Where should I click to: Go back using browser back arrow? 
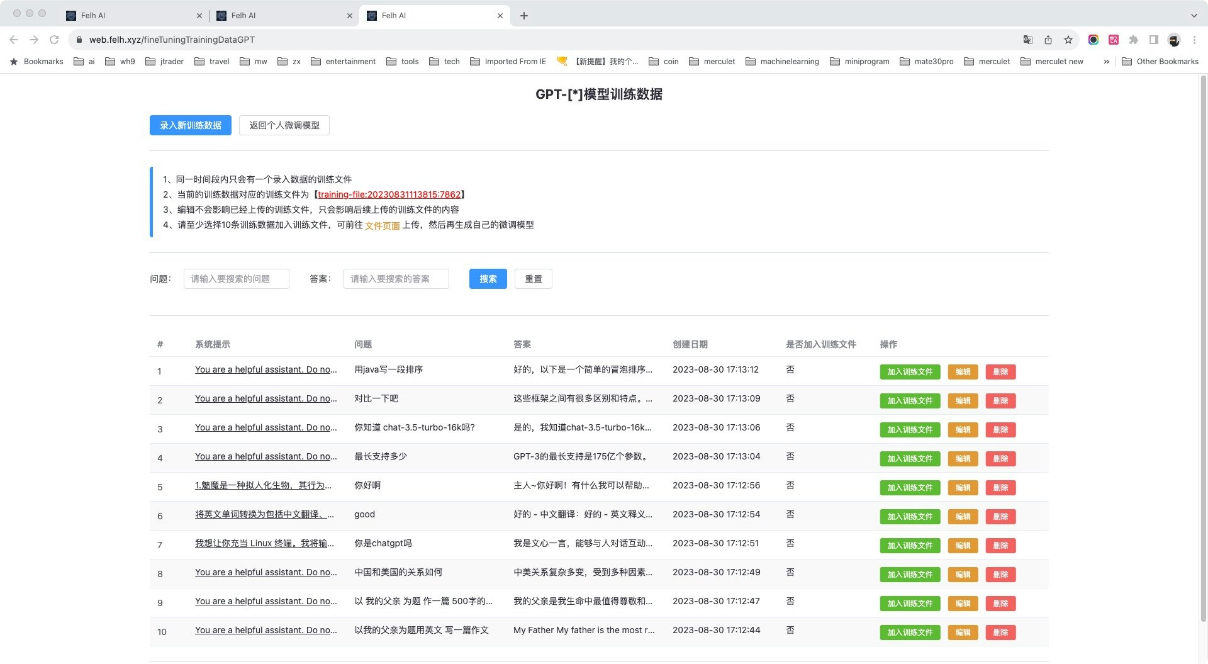pos(14,40)
